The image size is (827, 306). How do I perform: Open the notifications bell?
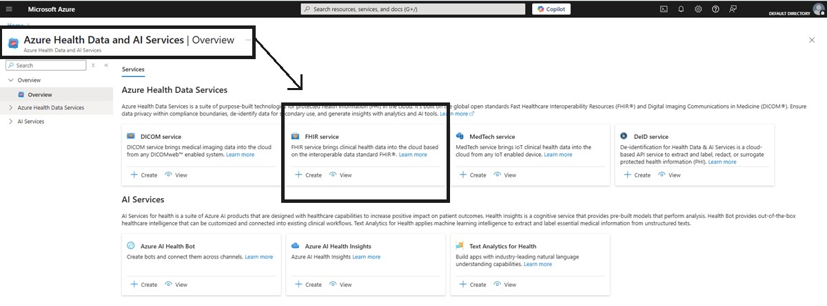coord(681,9)
